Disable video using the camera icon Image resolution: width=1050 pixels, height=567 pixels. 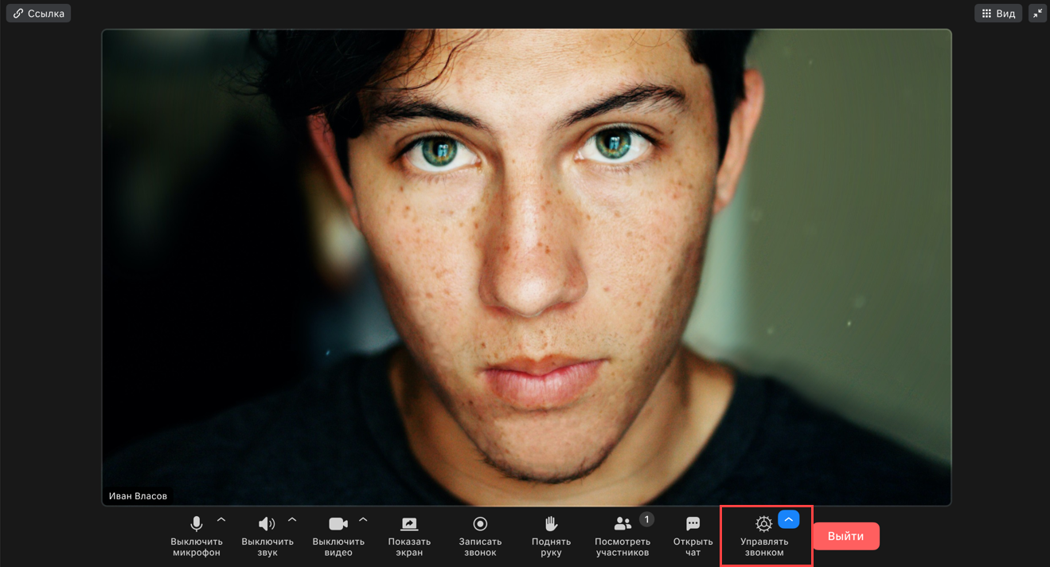(338, 524)
